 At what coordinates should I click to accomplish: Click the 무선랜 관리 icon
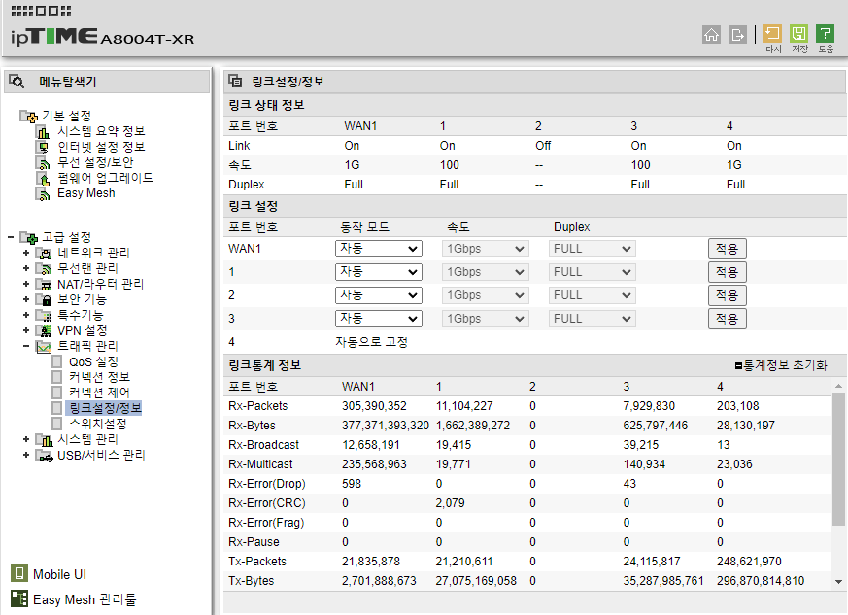pyautogui.click(x=44, y=269)
